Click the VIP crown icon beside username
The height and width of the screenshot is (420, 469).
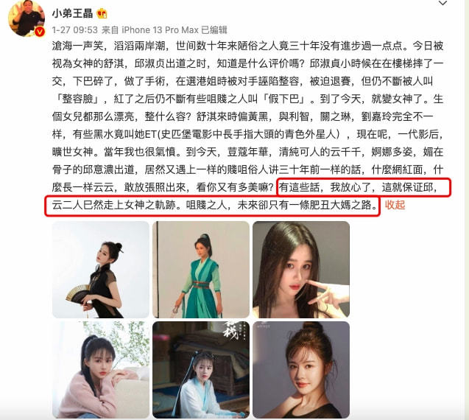point(102,13)
